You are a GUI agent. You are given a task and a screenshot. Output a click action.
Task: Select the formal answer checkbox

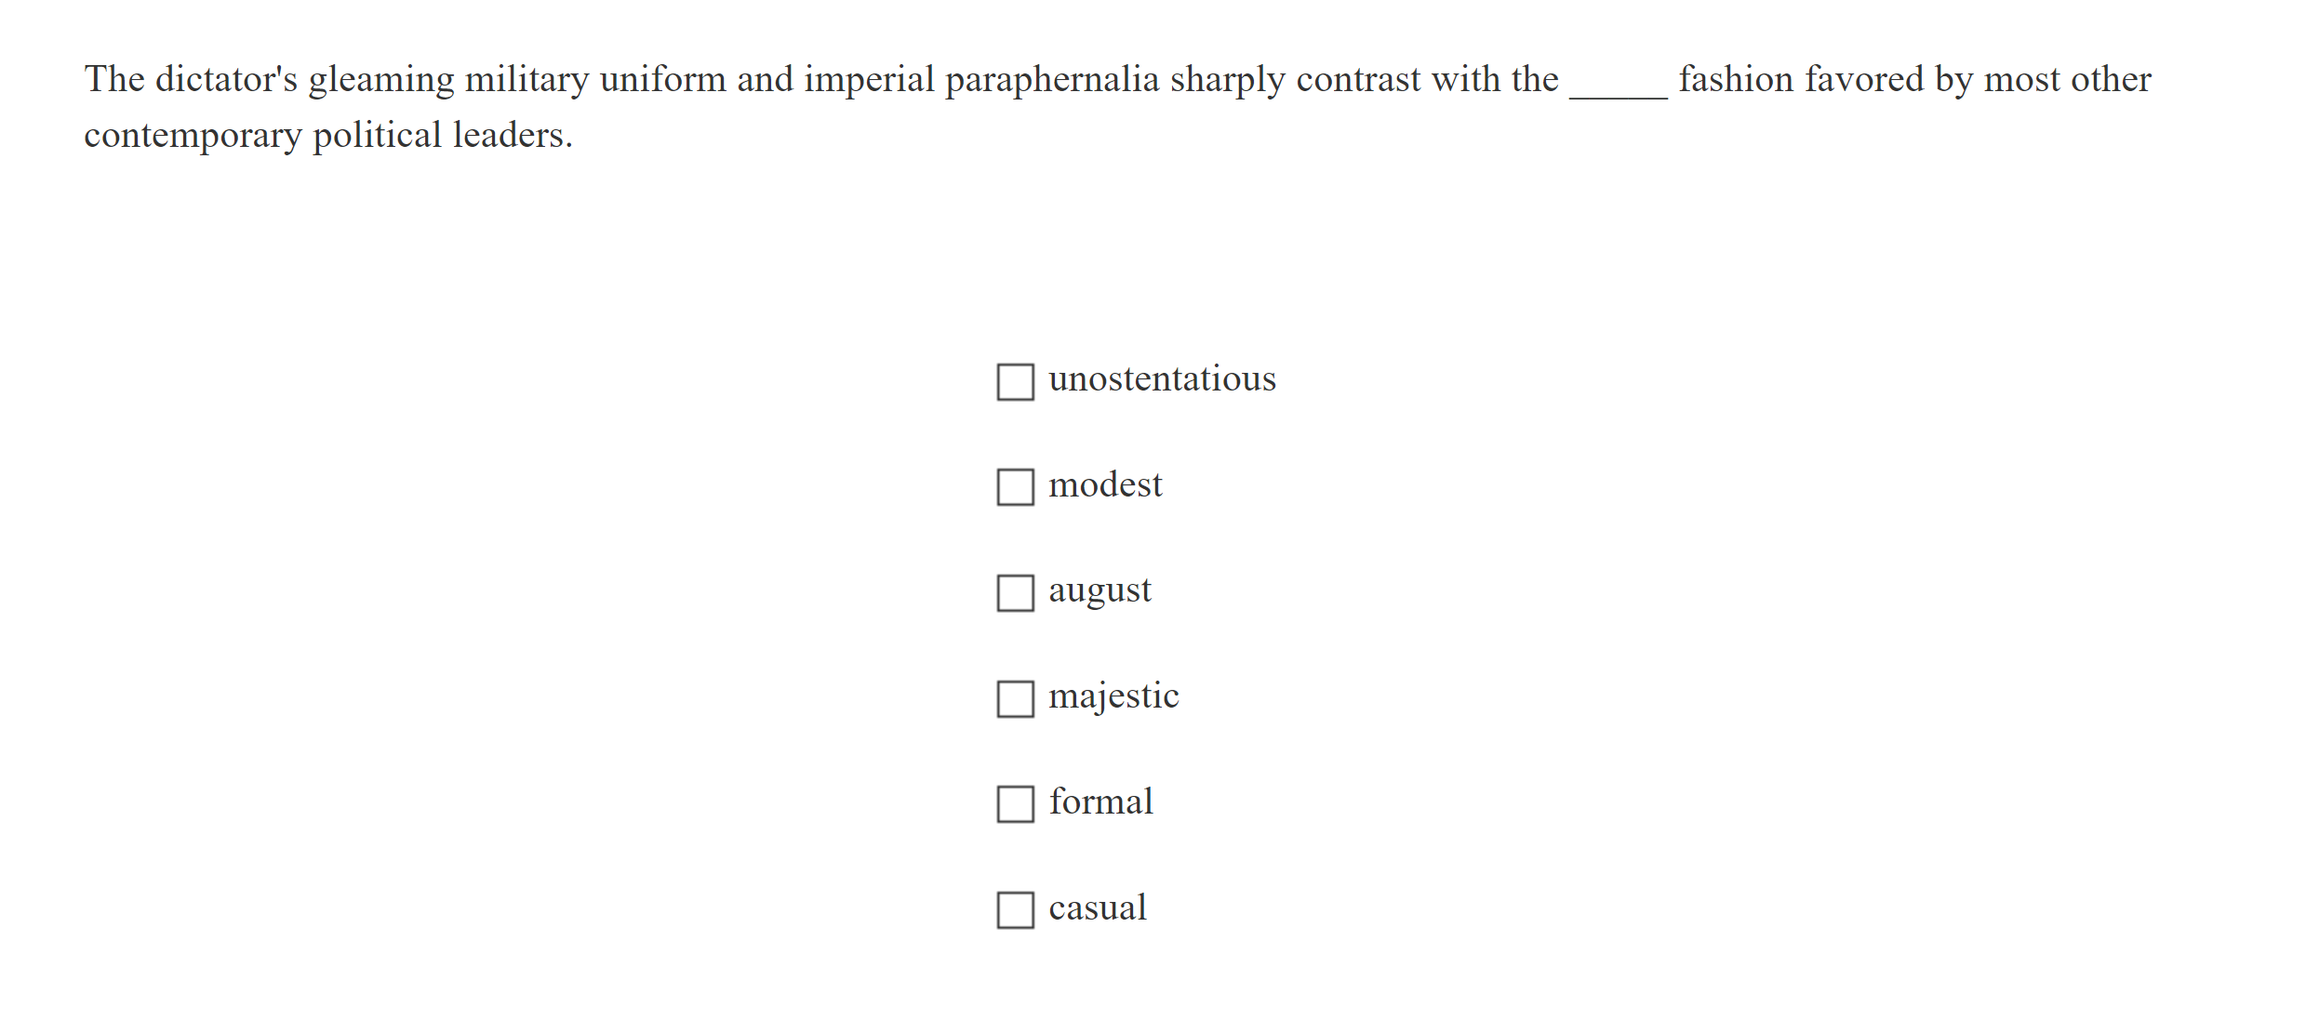click(1015, 803)
